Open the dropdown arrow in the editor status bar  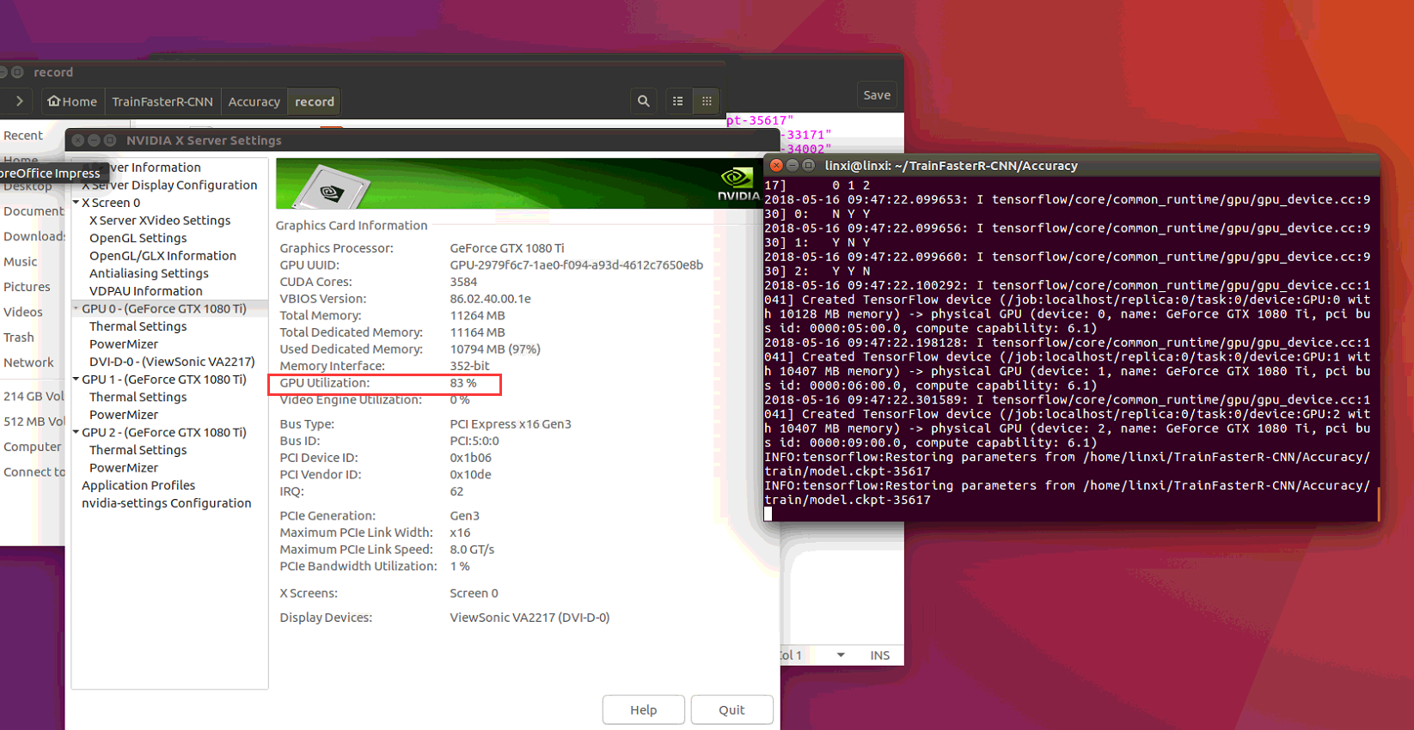841,655
